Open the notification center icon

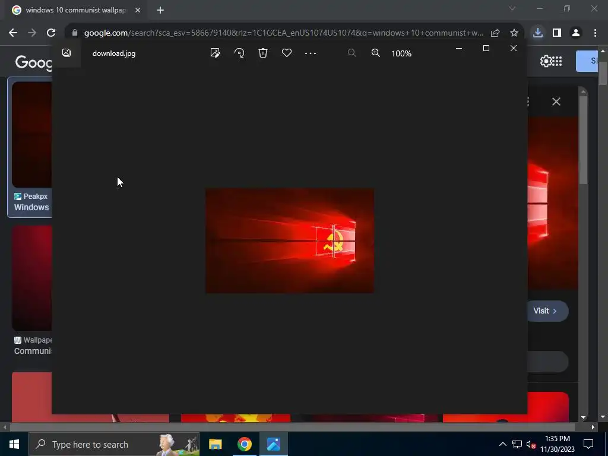[x=588, y=444]
